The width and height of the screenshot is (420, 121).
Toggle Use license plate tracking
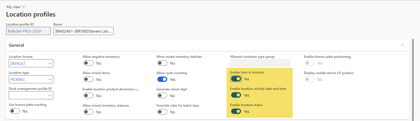pyautogui.click(x=15, y=111)
